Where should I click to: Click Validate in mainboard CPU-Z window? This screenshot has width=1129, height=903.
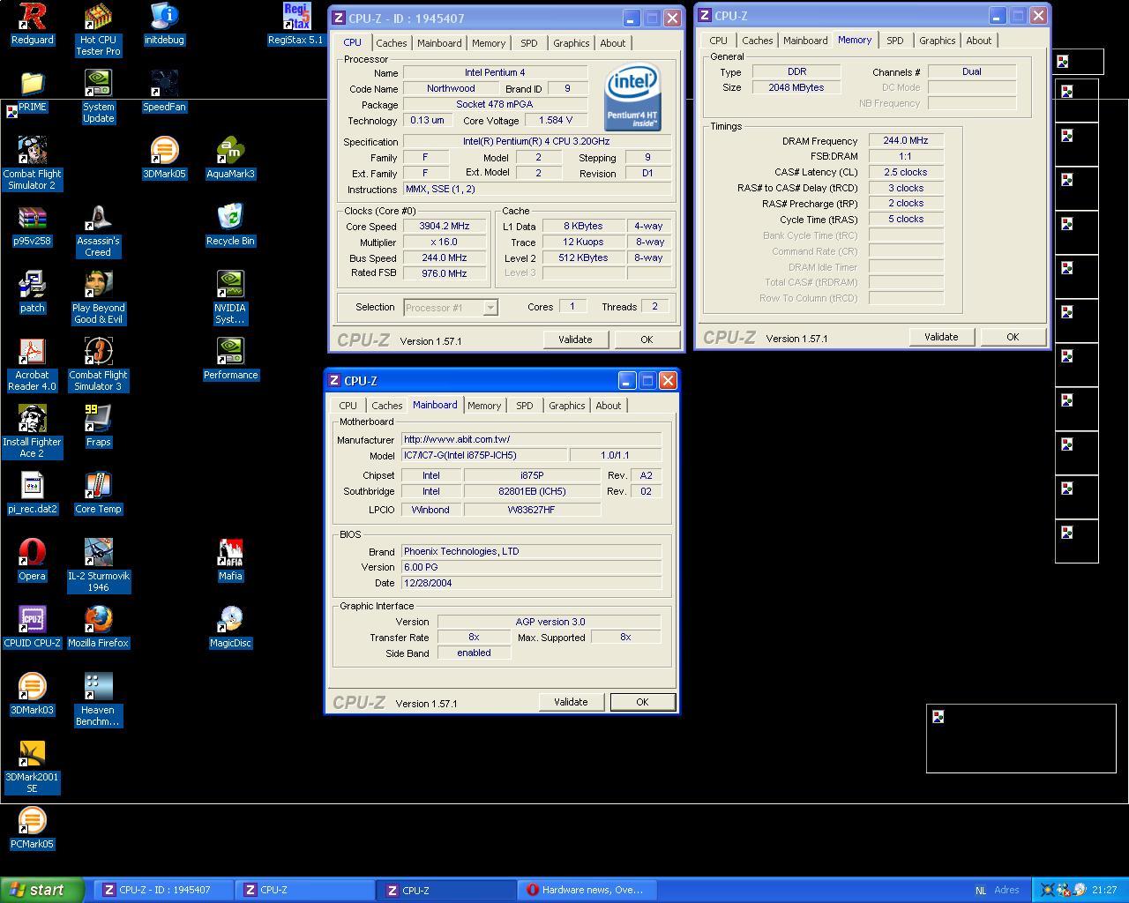pyautogui.click(x=571, y=702)
